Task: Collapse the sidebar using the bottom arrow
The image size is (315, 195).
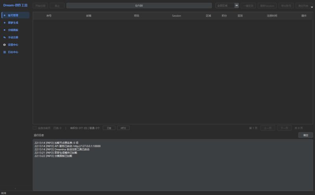Action: point(15,188)
